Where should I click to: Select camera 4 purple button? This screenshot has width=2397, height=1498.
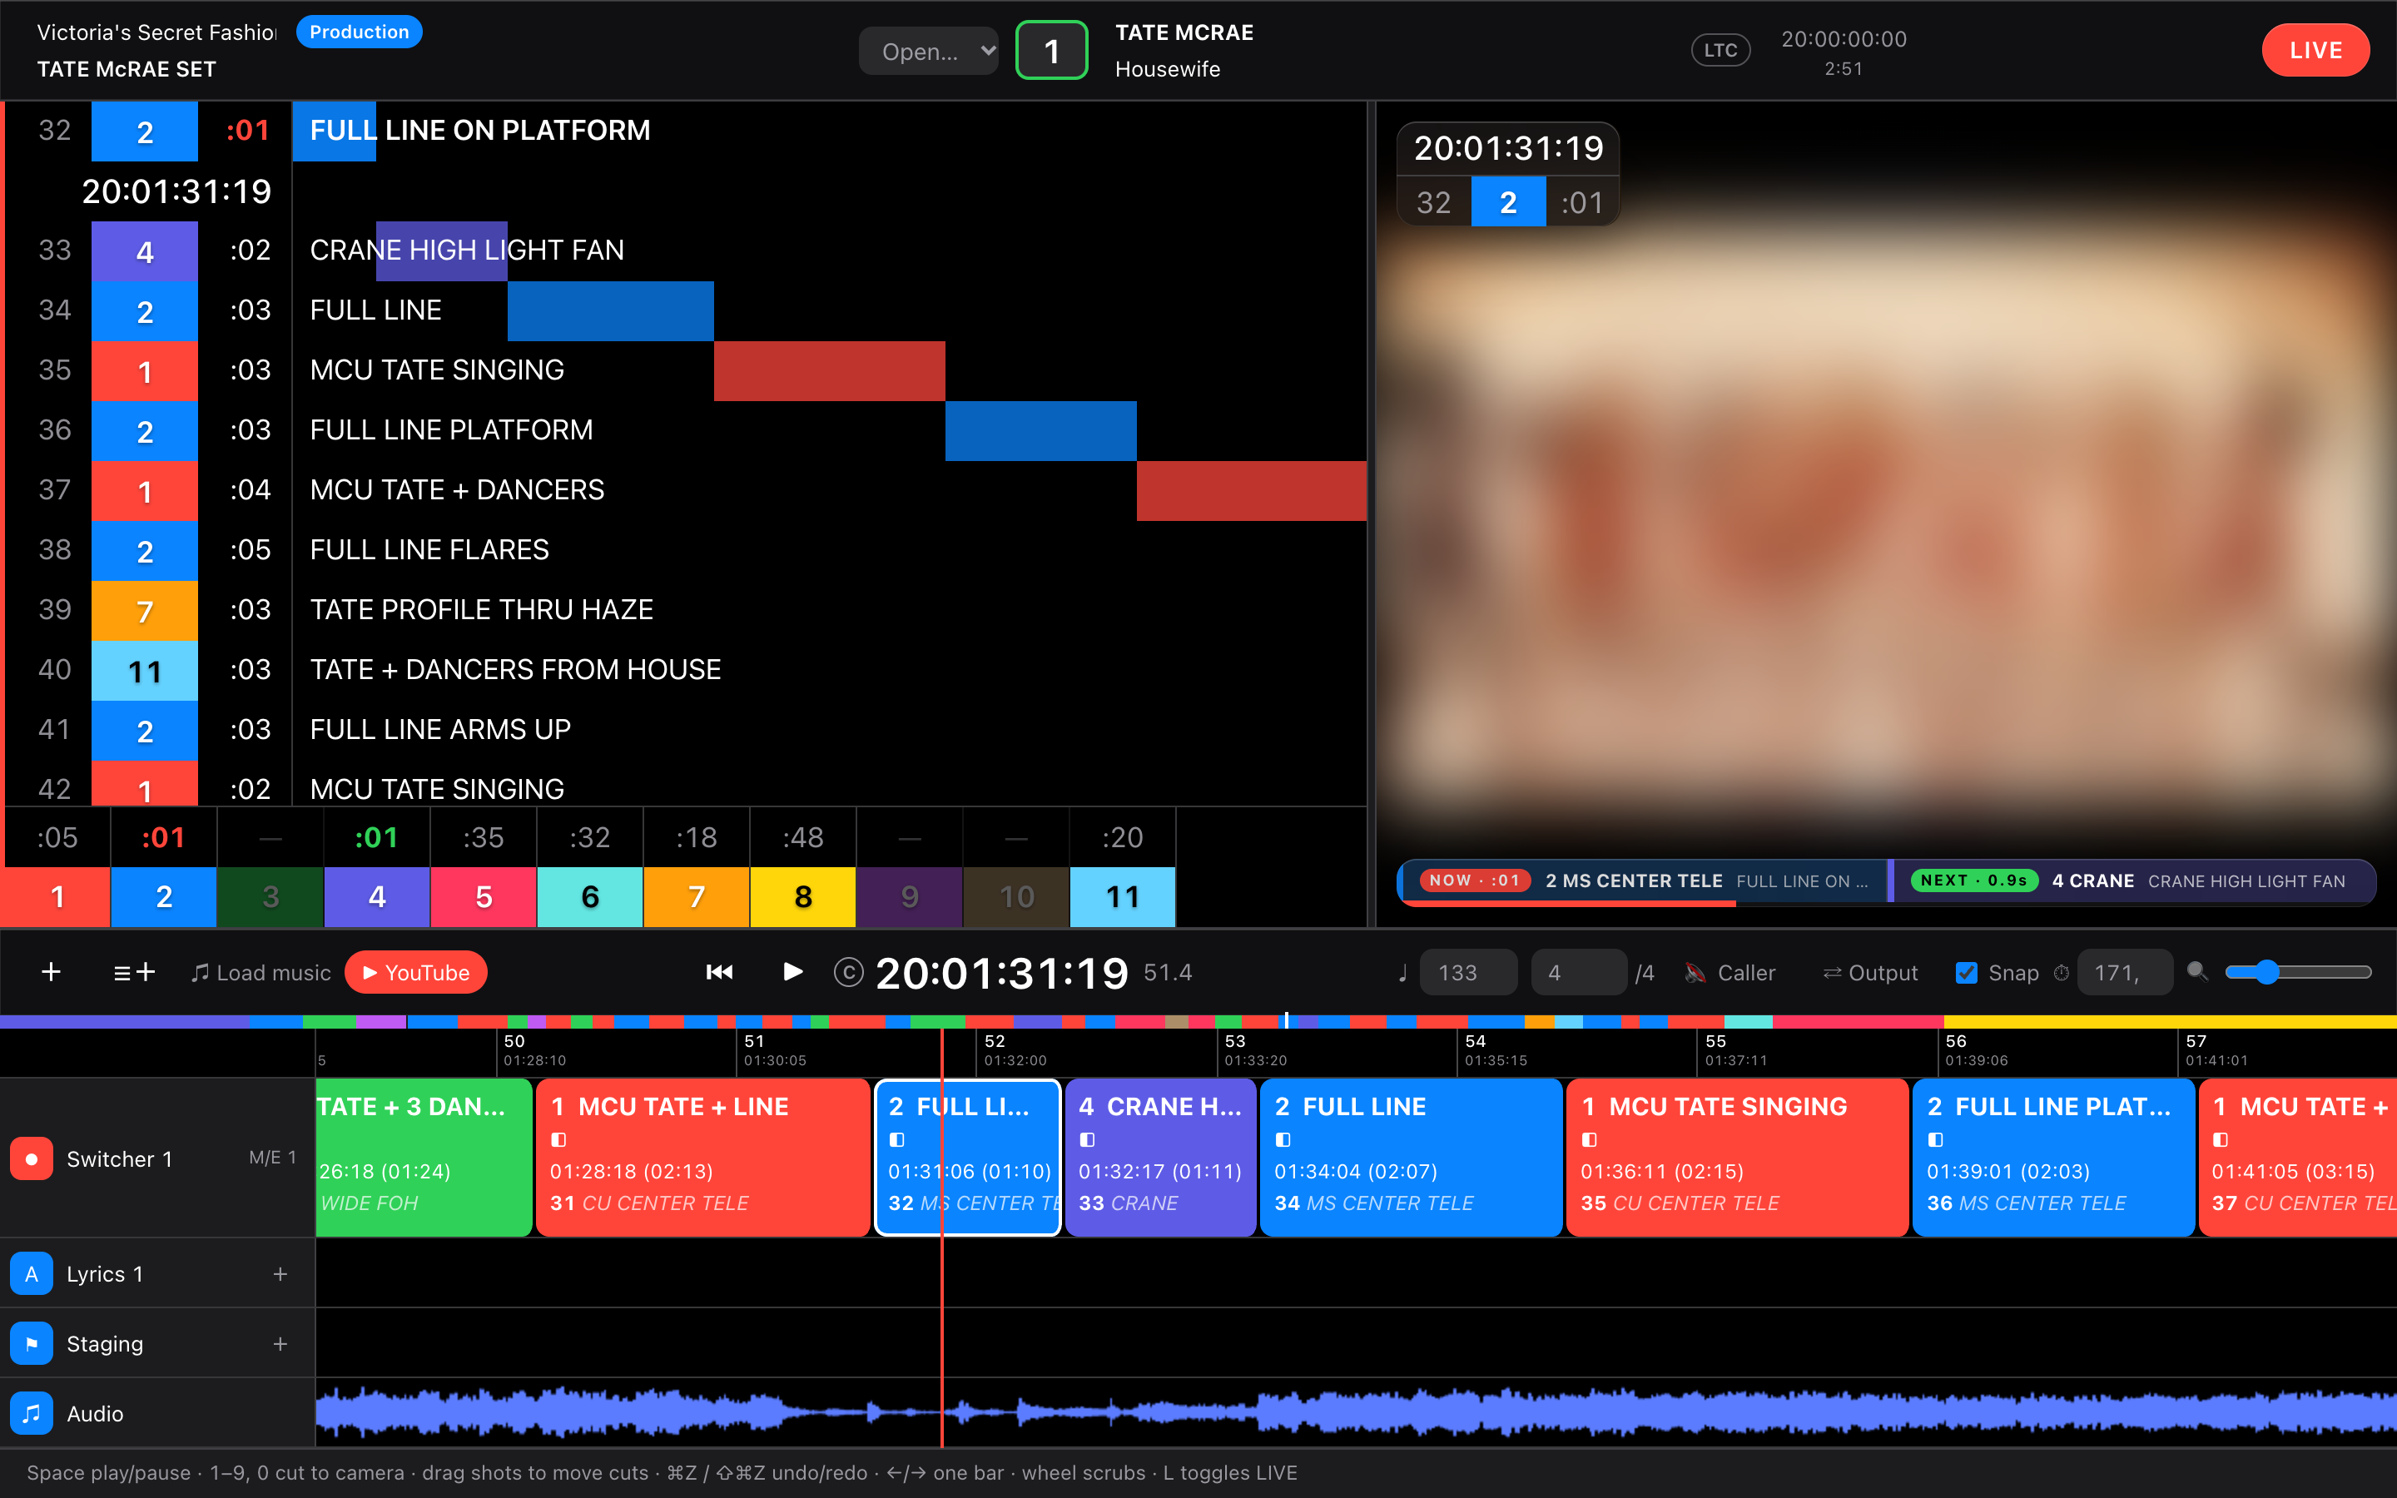coord(376,896)
